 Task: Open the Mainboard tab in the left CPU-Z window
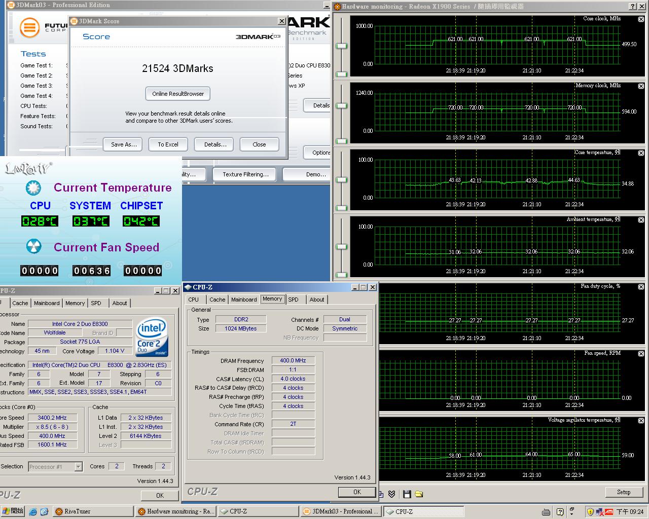[x=47, y=303]
